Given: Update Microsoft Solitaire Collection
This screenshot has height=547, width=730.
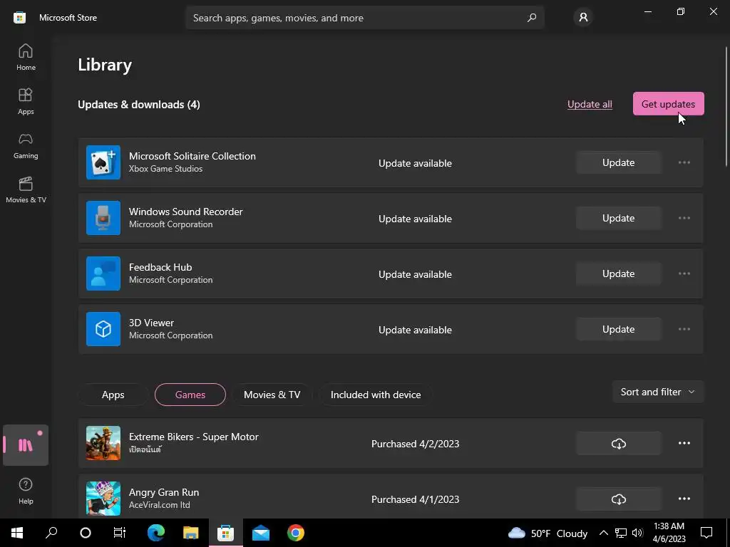Looking at the screenshot, I should [x=619, y=163].
